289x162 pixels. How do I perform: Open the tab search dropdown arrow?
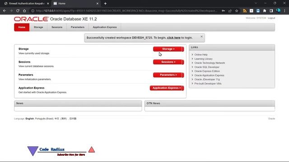coord(256,3)
